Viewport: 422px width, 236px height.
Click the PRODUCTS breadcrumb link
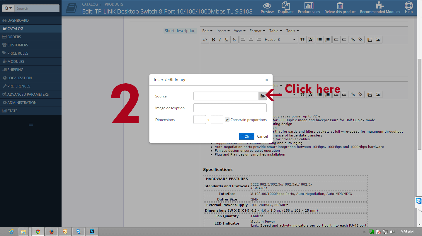click(x=114, y=4)
